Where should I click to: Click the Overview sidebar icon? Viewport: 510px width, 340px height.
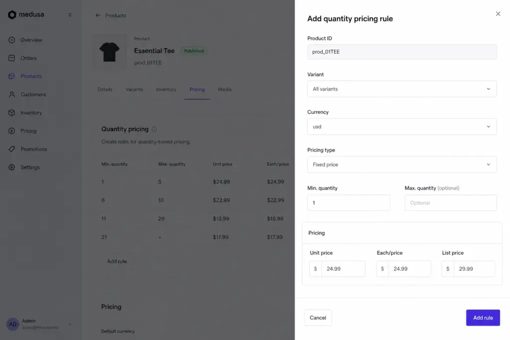click(12, 40)
